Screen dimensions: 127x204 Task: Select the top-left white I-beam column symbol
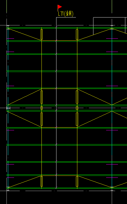[8, 27]
